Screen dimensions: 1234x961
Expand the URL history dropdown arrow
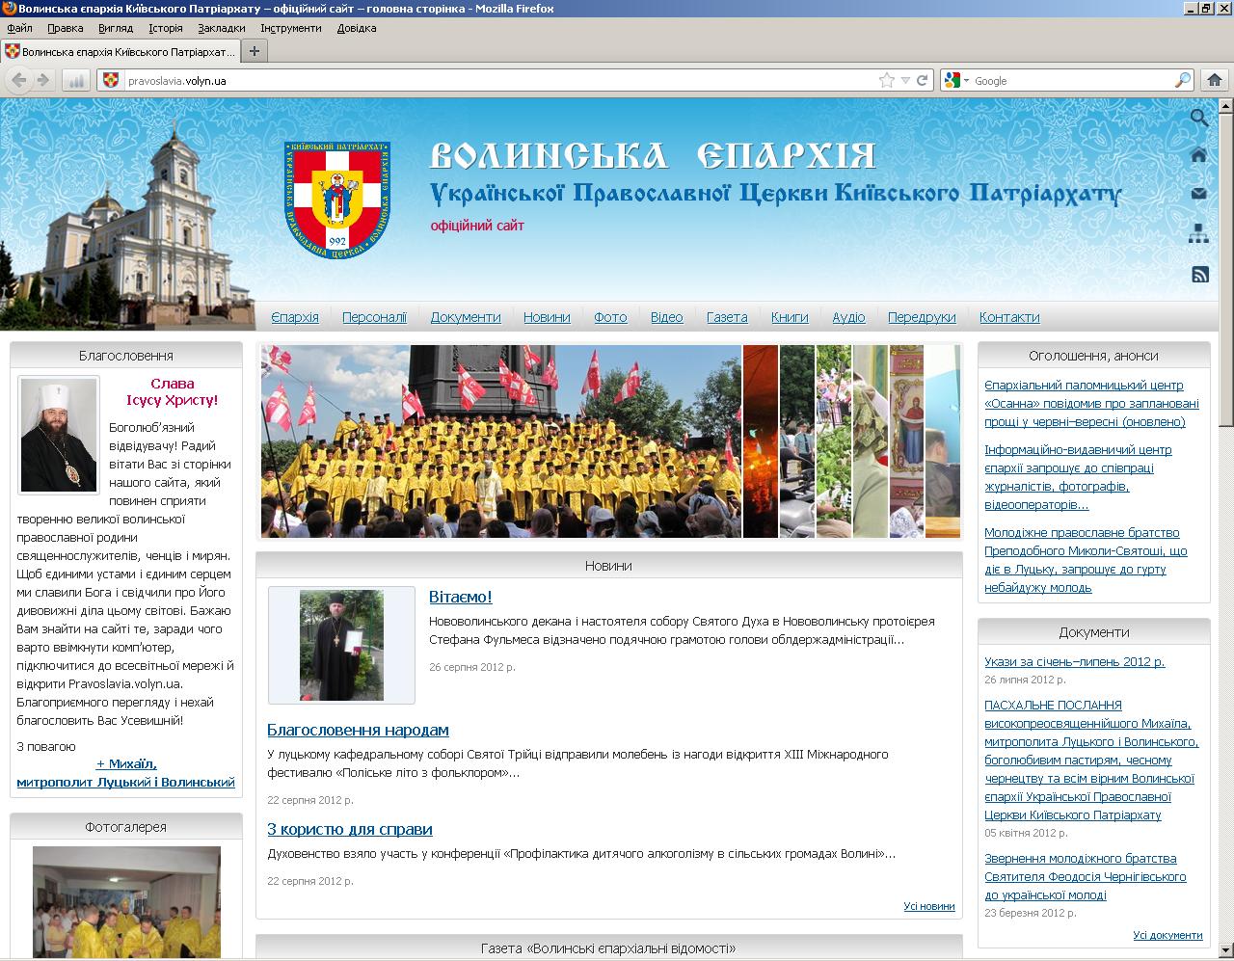(904, 80)
